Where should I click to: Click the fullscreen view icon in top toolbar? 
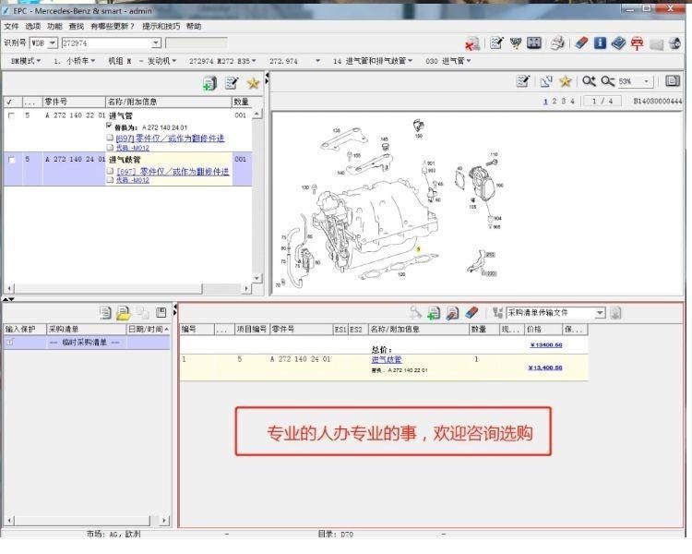coord(534,42)
